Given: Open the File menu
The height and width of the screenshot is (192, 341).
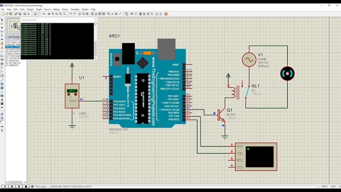Looking at the screenshot, I should 3,9.
